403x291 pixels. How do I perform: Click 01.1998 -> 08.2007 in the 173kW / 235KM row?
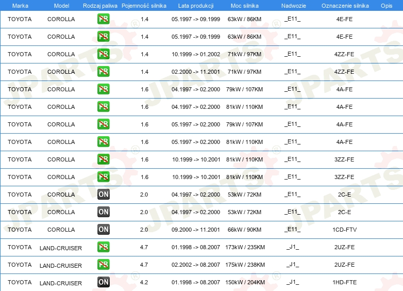[196, 247]
